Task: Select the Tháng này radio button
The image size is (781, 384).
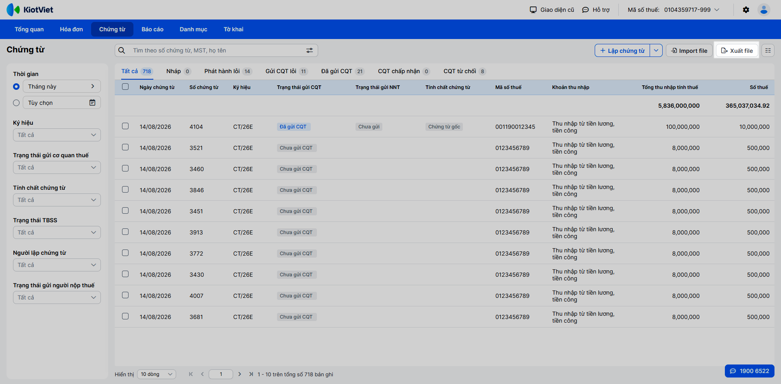Action: [x=16, y=87]
